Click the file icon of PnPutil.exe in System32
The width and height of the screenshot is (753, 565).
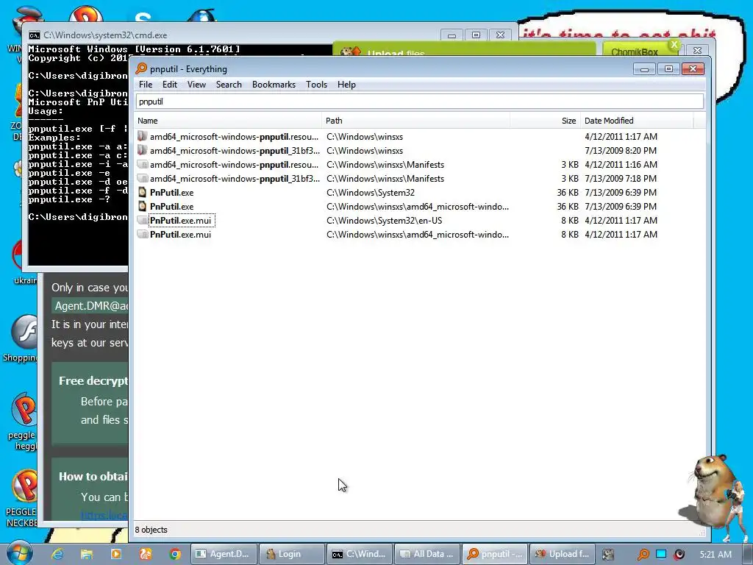coord(142,192)
